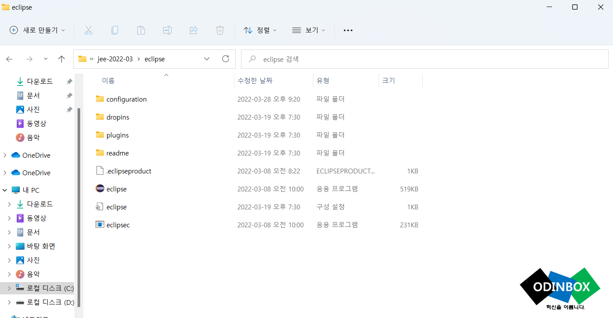613x318 pixels.
Task: Click the pinned 사진 picture icon
Action: click(x=20, y=110)
